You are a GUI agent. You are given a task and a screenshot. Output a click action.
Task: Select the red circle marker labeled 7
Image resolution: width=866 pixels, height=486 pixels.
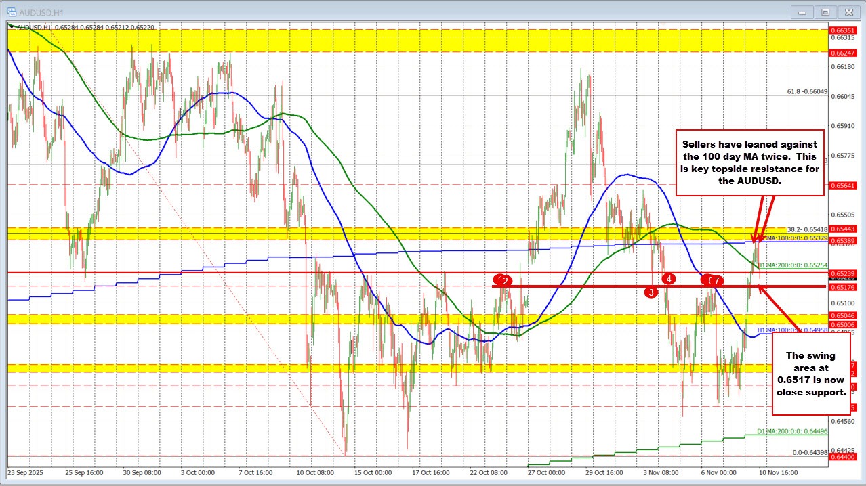(x=718, y=280)
